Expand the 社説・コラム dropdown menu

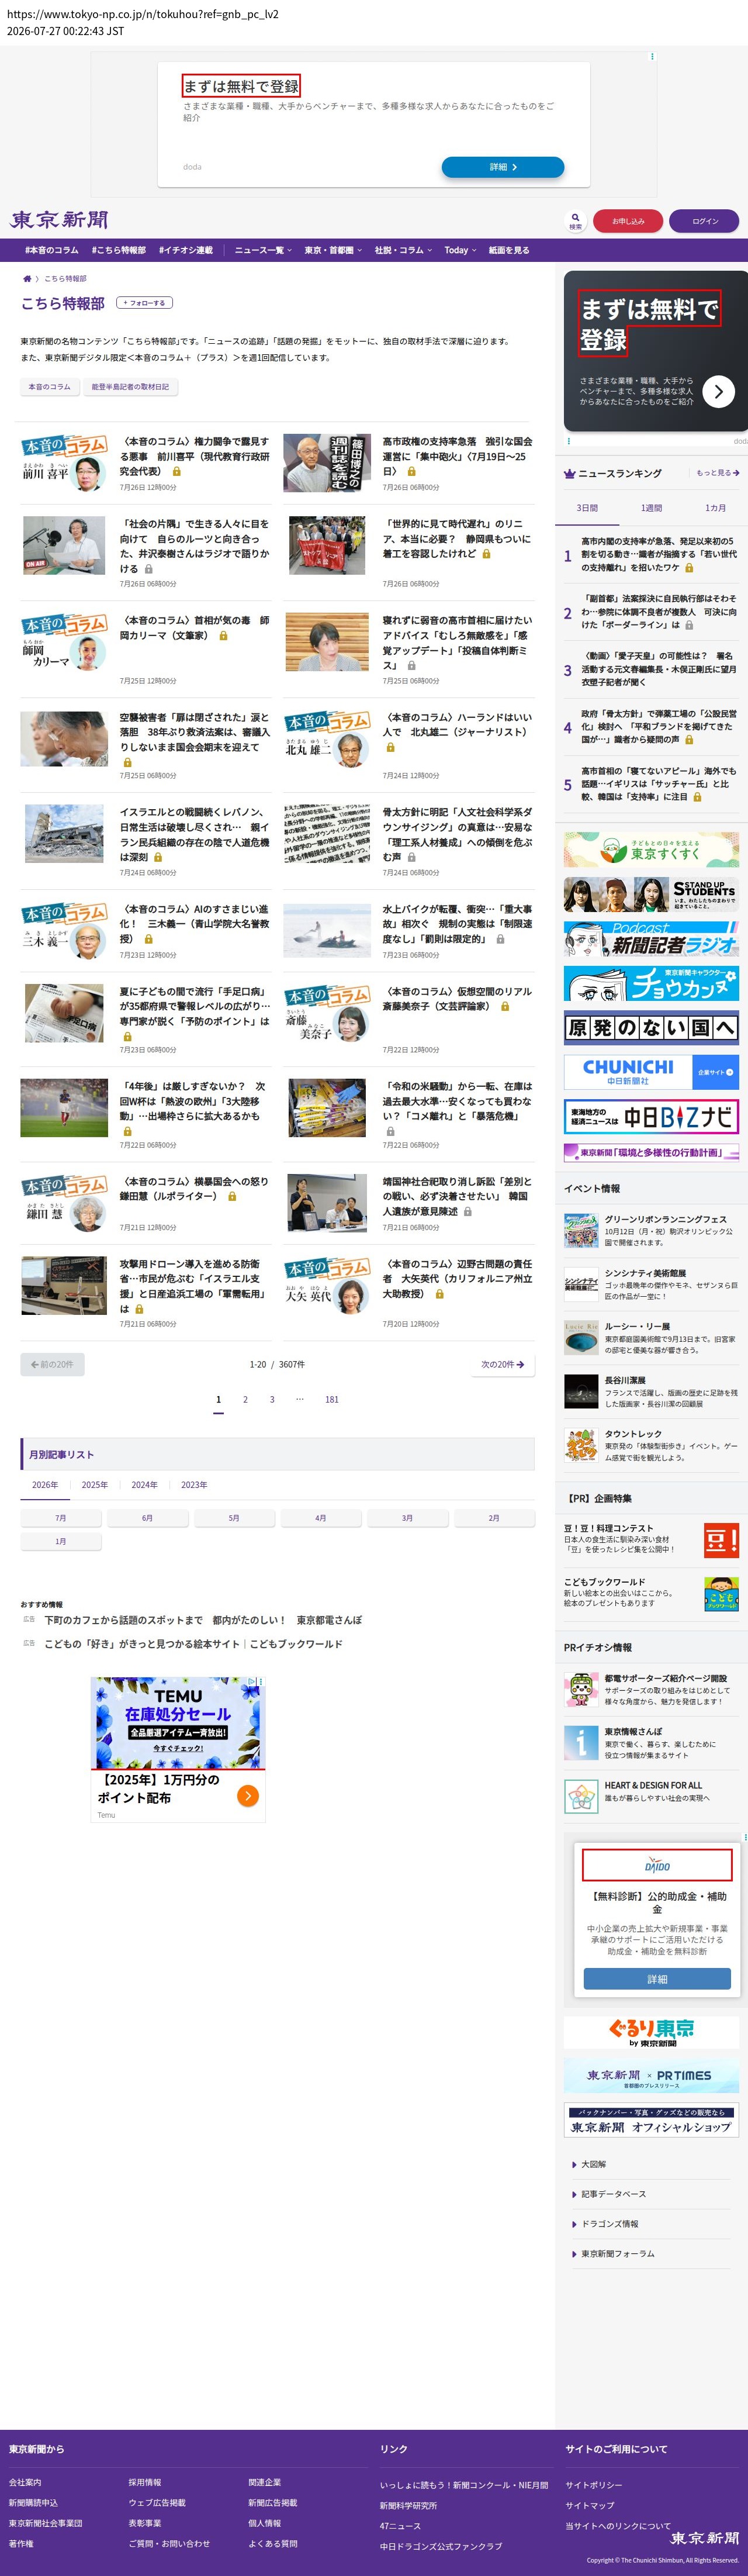[403, 250]
